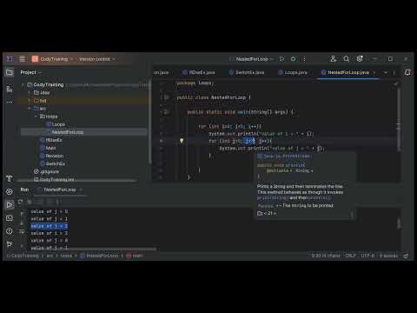417x313 pixels.
Task: Select the NestedForLoop tab in Run panel
Action: tap(59, 190)
